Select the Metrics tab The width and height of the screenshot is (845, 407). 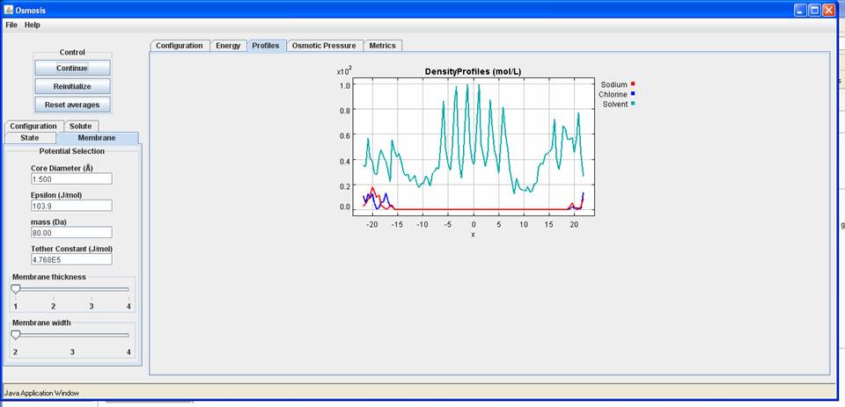pos(382,46)
